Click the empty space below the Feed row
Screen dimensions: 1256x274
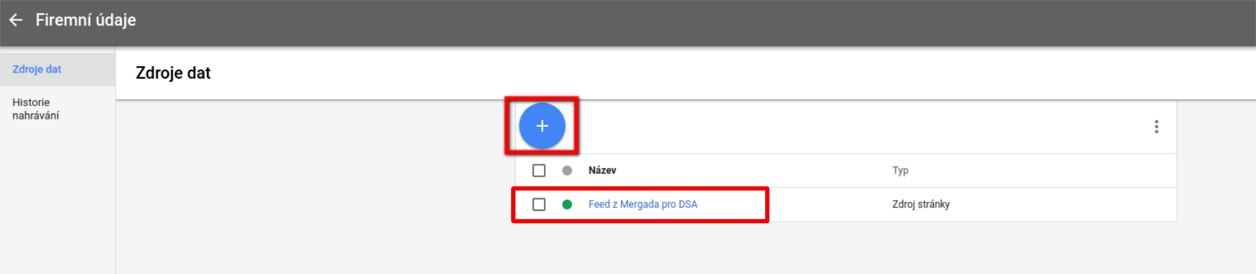tap(846, 247)
